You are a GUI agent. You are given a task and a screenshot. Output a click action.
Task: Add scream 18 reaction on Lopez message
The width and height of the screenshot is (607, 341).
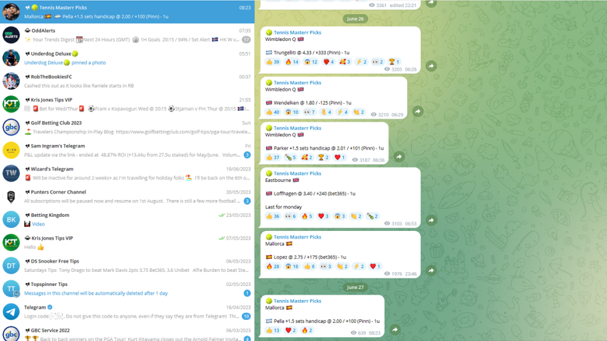point(292,266)
